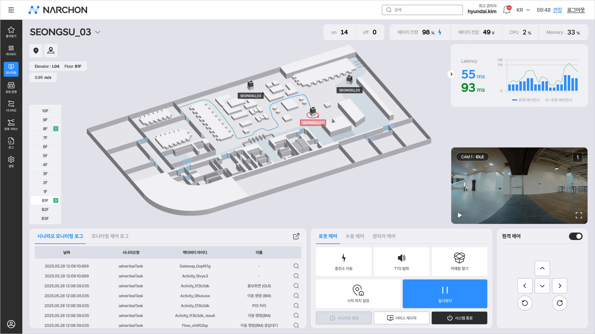Click the move-to-charging-station button
The height and width of the screenshot is (334, 595).
click(344, 262)
